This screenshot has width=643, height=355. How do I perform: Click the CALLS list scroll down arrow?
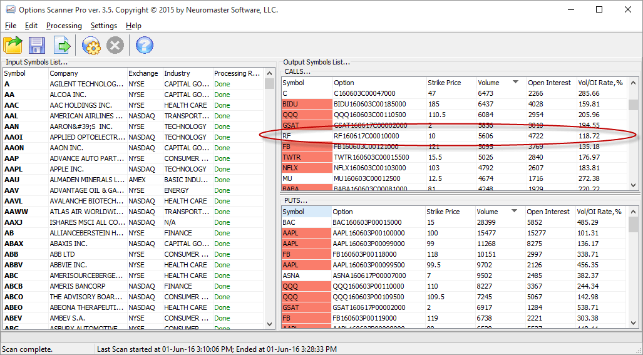[x=633, y=185]
